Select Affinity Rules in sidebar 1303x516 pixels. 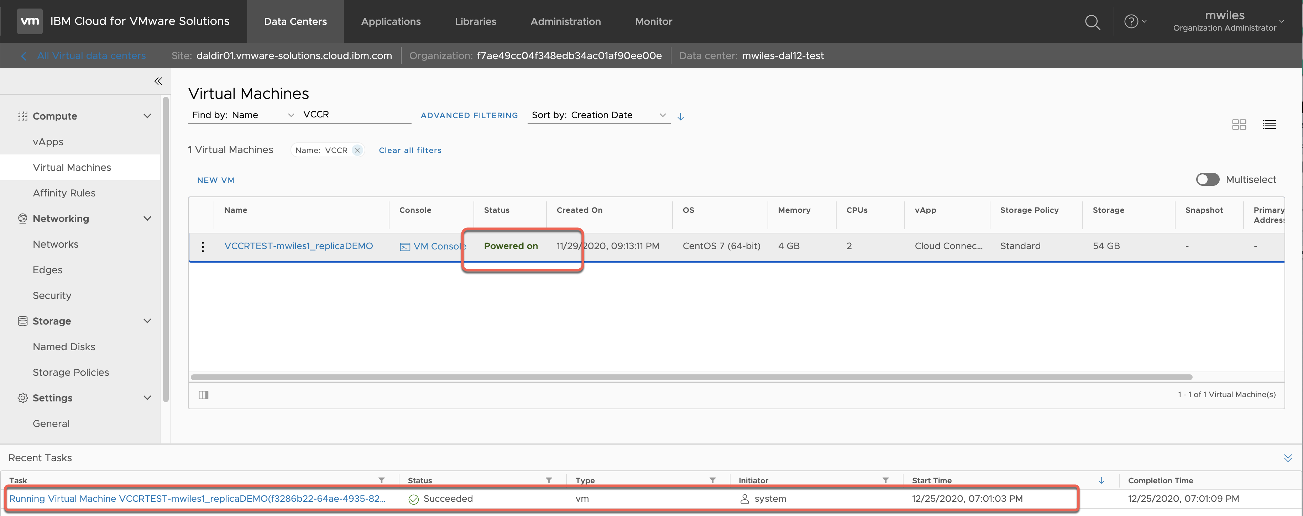click(64, 193)
